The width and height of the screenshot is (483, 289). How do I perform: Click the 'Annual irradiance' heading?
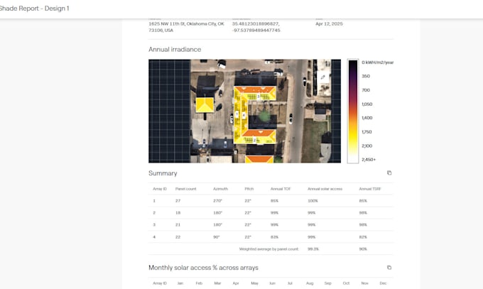pos(175,49)
